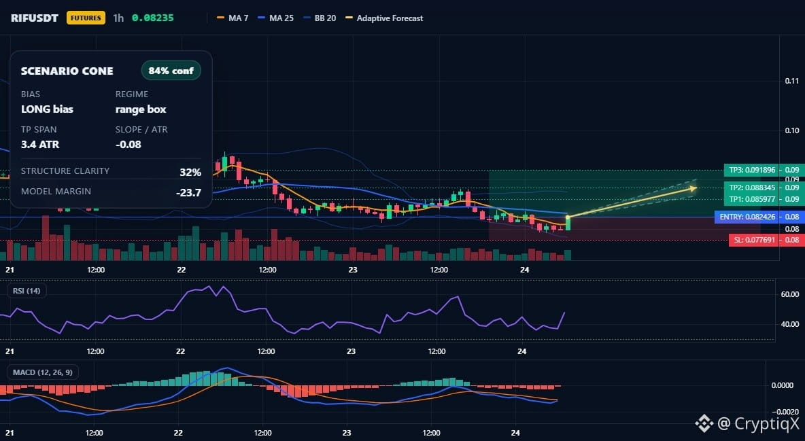
Task: Click the 24 date label on main chart axis
Action: (x=524, y=270)
